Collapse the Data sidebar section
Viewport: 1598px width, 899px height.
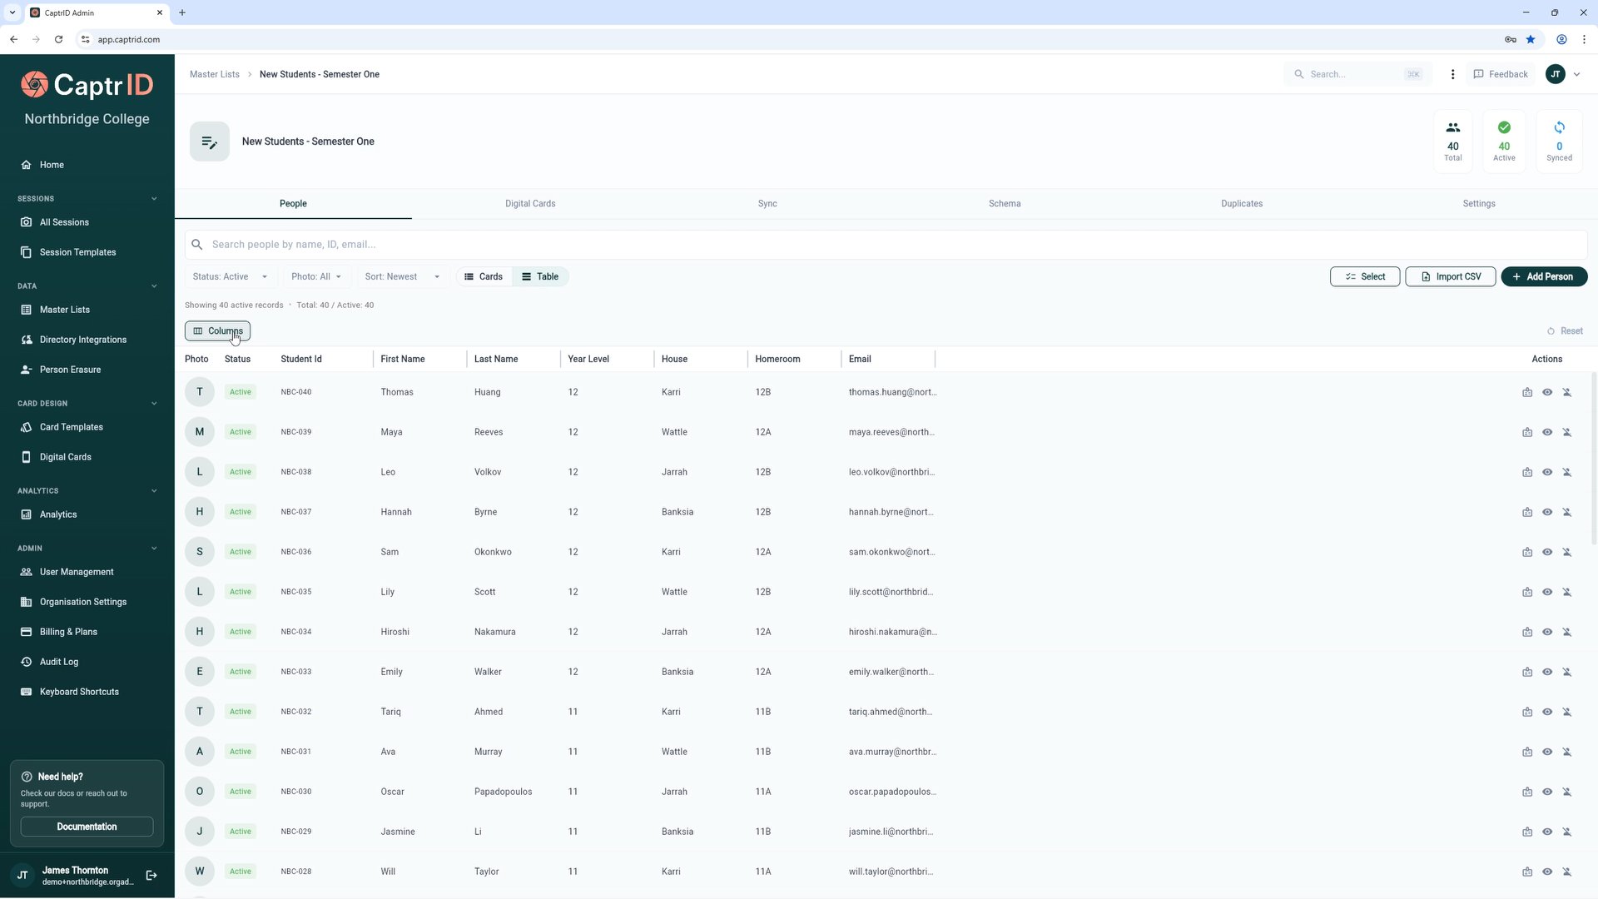click(x=154, y=286)
